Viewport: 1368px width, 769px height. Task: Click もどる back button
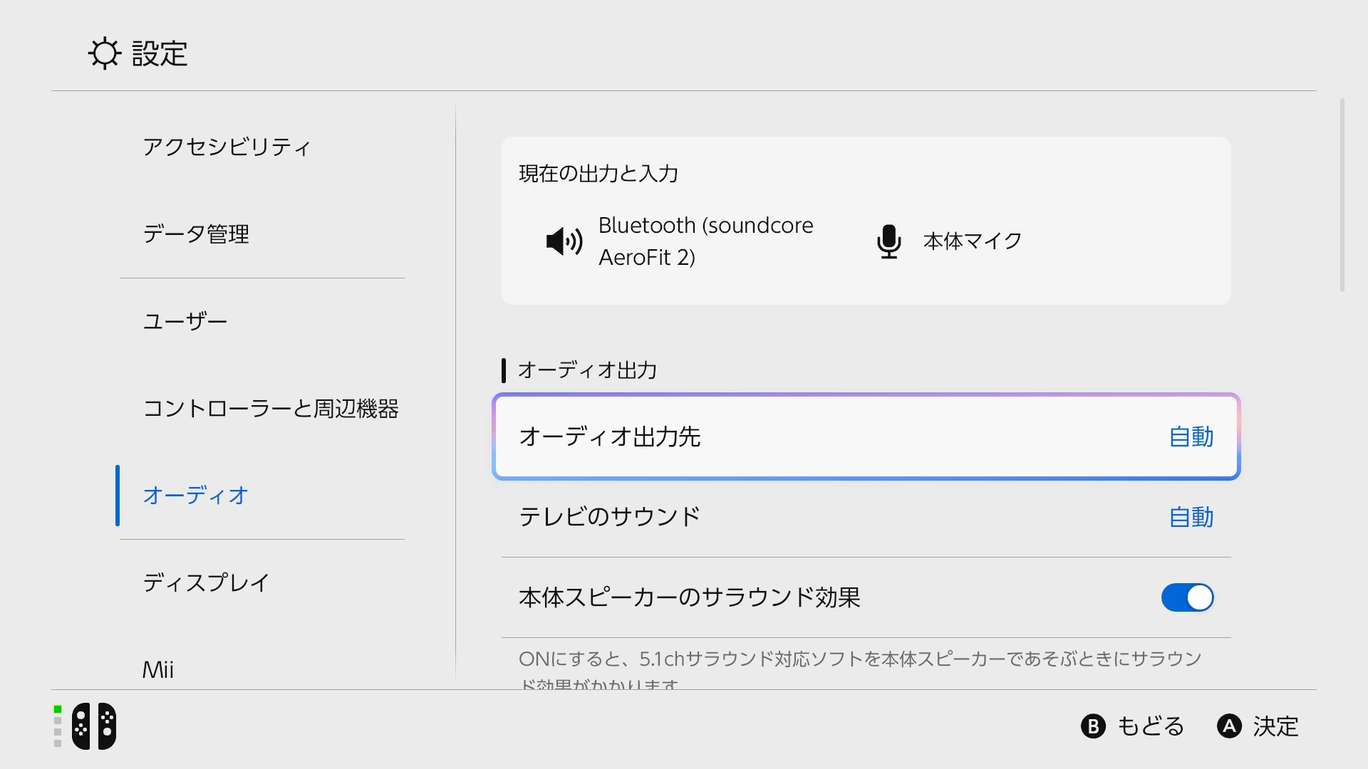coord(1133,726)
